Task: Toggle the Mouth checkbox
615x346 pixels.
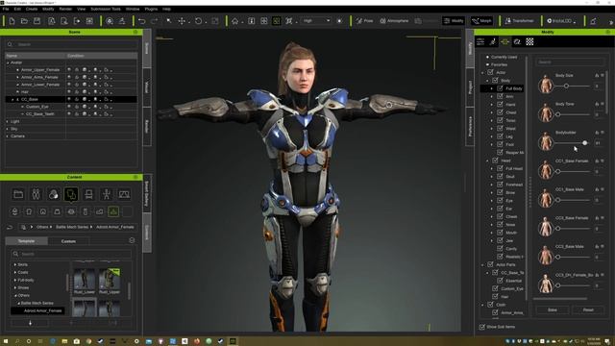Action: tap(500, 233)
